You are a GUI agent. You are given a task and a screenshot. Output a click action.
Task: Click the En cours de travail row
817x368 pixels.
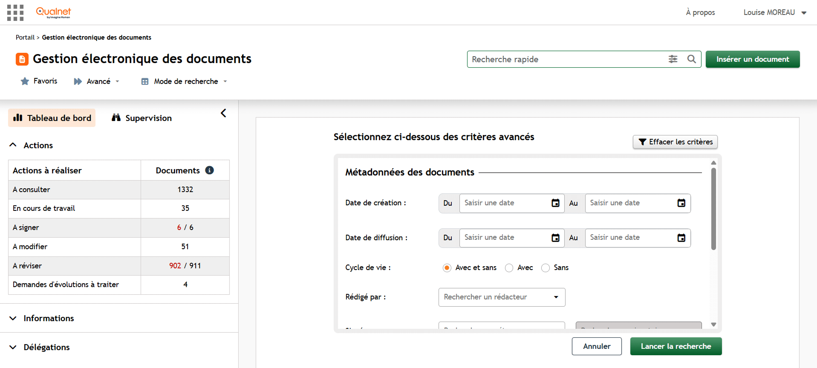119,209
